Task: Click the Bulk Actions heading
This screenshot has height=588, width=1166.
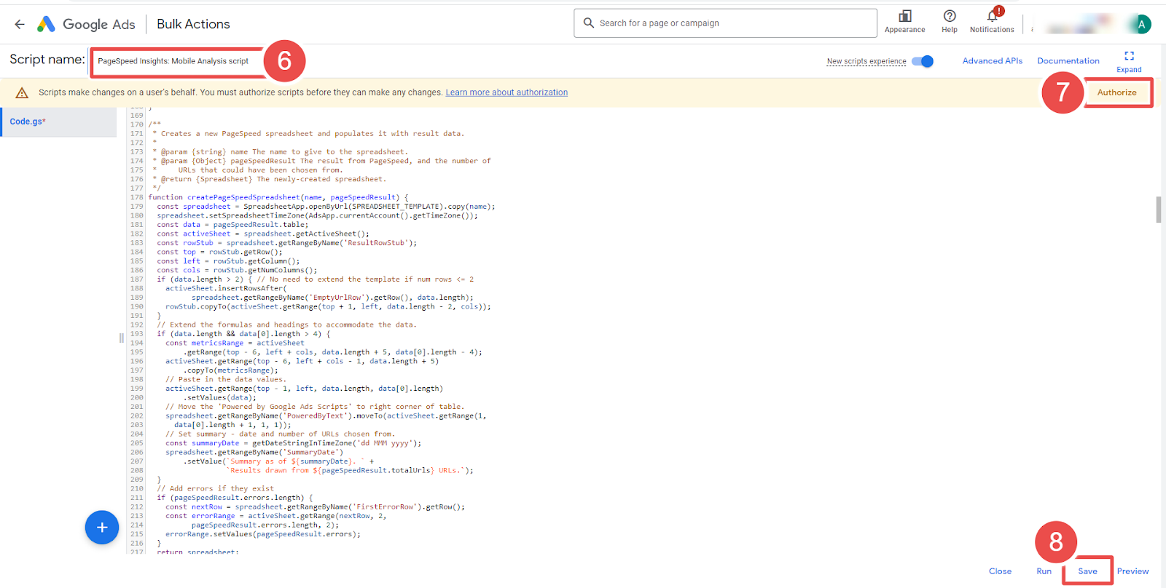Action: 193,24
